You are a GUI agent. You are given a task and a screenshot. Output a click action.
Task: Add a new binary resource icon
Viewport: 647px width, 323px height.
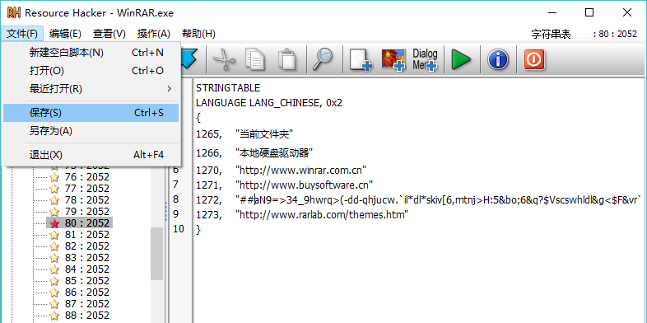[361, 60]
